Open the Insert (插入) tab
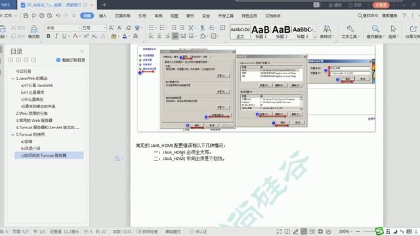 pos(103,16)
